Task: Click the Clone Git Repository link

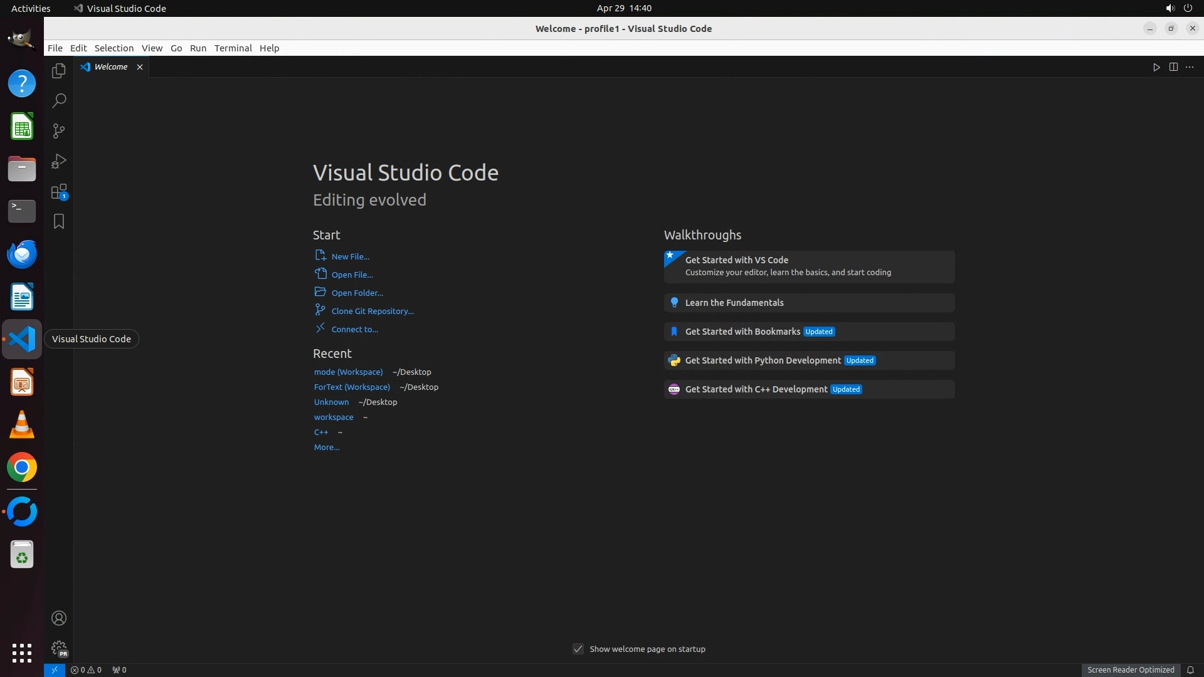Action: 372,311
